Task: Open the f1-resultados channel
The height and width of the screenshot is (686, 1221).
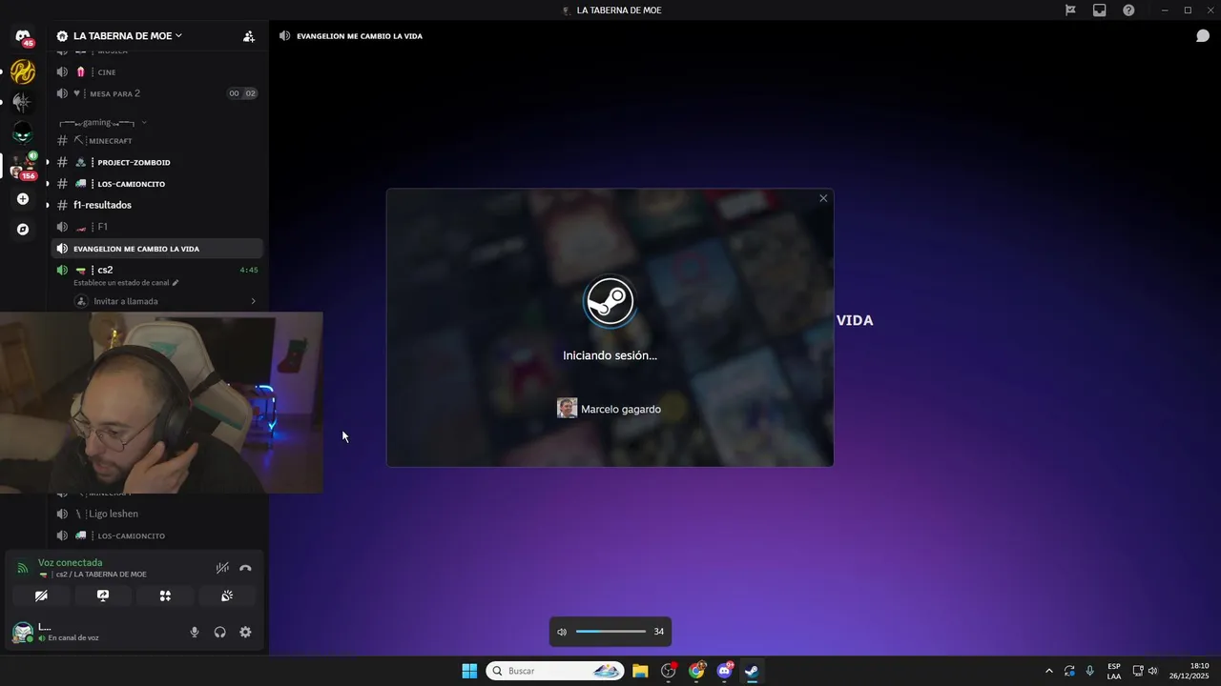Action: coord(156,205)
